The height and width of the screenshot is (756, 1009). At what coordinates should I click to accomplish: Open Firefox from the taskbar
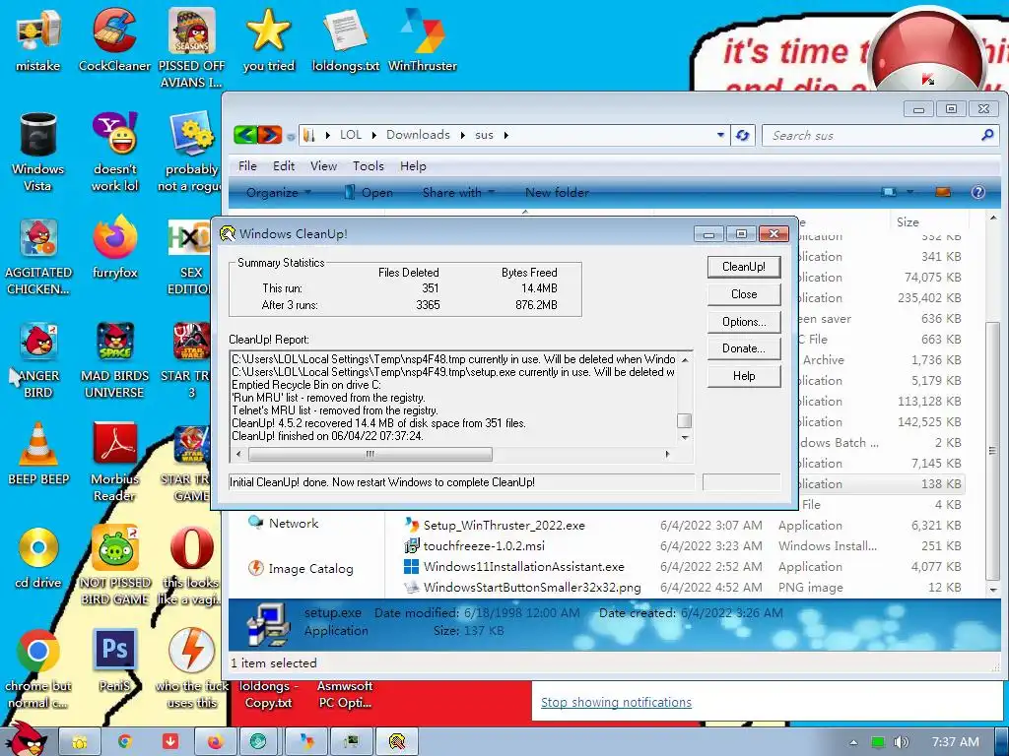[214, 742]
